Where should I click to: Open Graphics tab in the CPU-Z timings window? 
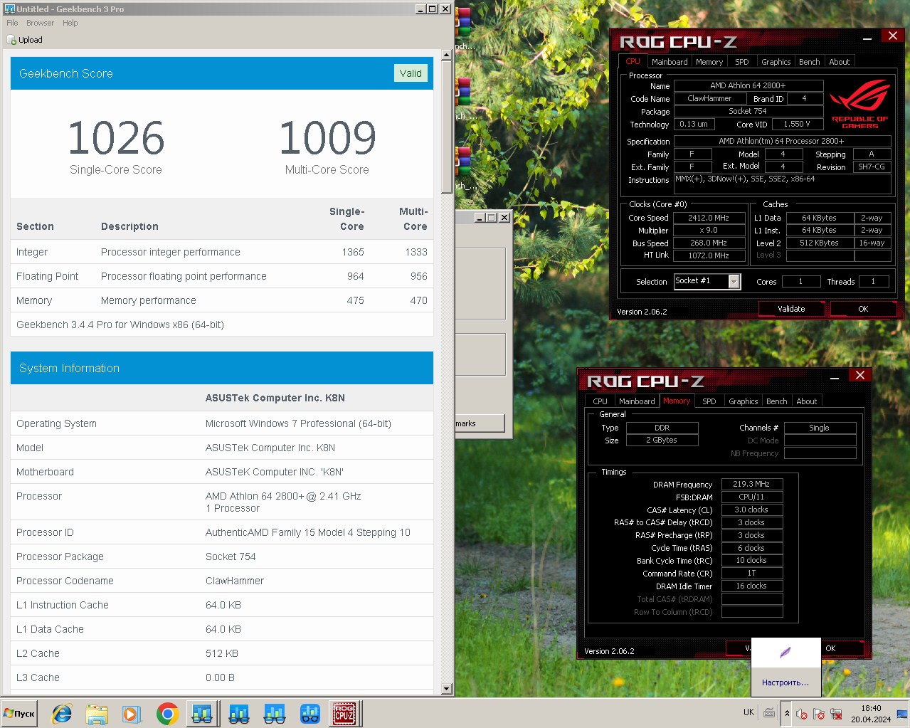click(x=743, y=401)
